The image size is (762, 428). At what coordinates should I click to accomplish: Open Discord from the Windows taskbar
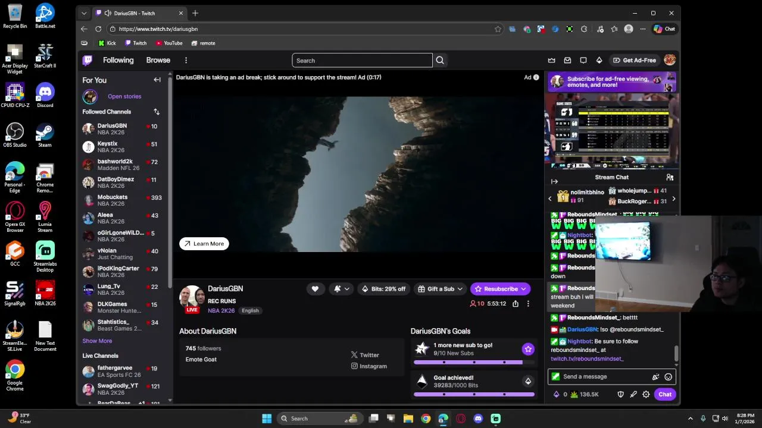click(478, 418)
